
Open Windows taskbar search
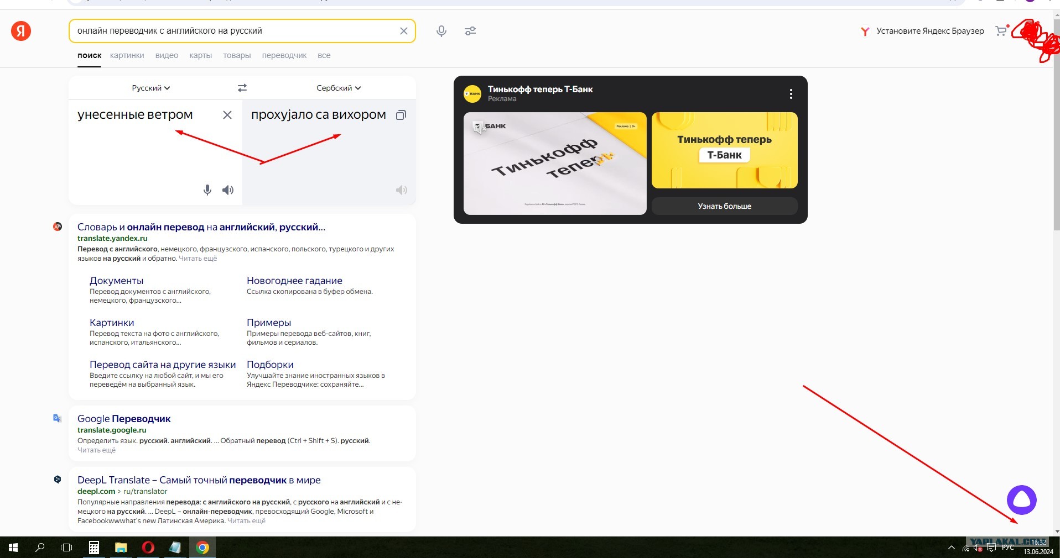[x=40, y=548]
